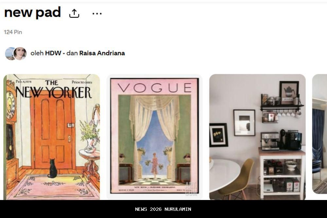Click the share board upload icon
The width and height of the screenshot is (327, 218).
coord(74,13)
